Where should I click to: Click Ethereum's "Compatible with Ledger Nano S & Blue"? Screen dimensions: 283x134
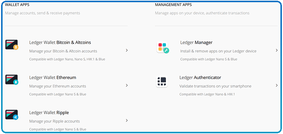(x=58, y=94)
